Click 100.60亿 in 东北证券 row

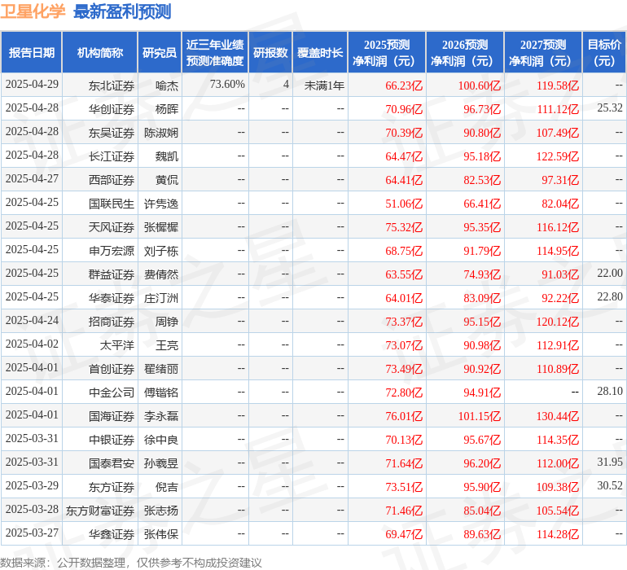coord(479,85)
